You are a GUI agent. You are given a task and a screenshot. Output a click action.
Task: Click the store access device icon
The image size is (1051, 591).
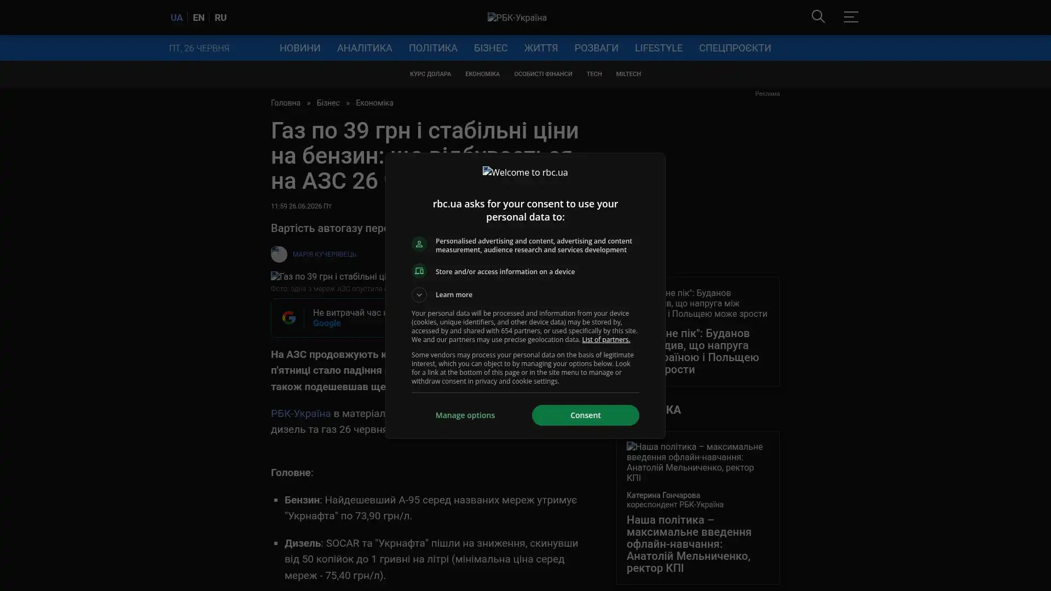tap(419, 271)
